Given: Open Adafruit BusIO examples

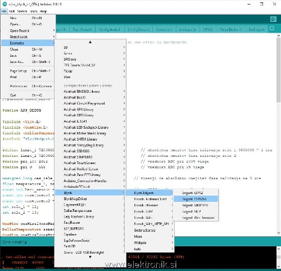Looking at the screenshot, I should coord(90,97).
